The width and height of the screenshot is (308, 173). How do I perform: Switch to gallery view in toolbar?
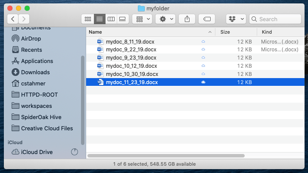click(x=123, y=19)
